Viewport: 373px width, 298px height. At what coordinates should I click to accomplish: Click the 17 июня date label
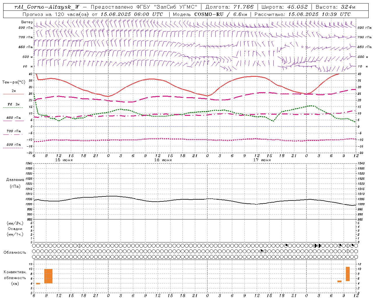(x=262, y=160)
